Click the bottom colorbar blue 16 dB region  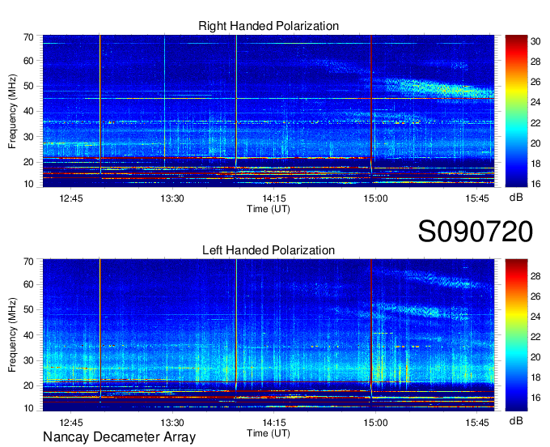(x=516, y=398)
